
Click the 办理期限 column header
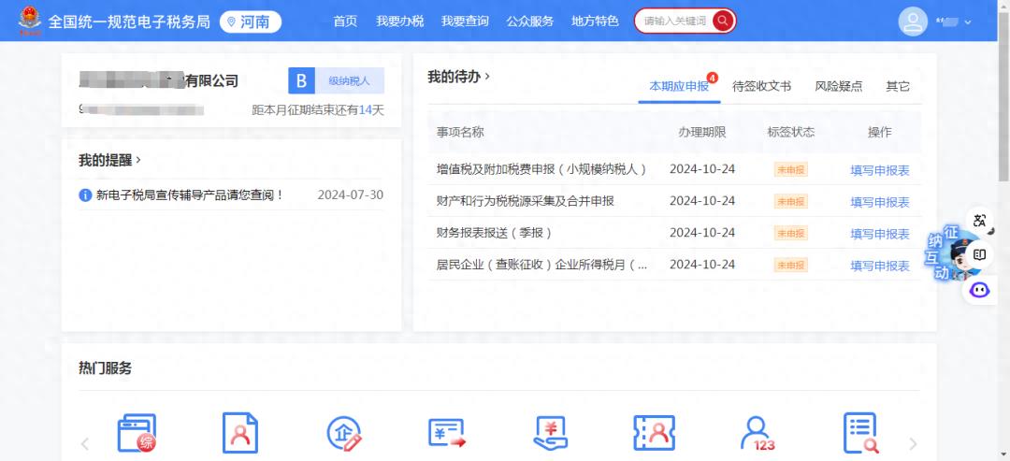[702, 132]
